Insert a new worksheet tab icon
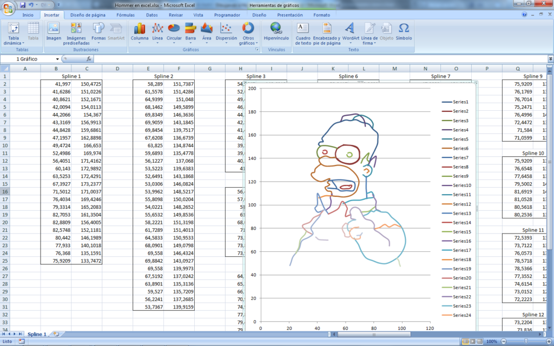Viewport: 554px width, 346px height. pos(56,334)
